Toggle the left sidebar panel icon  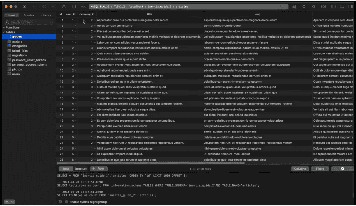pyautogui.click(x=333, y=6)
